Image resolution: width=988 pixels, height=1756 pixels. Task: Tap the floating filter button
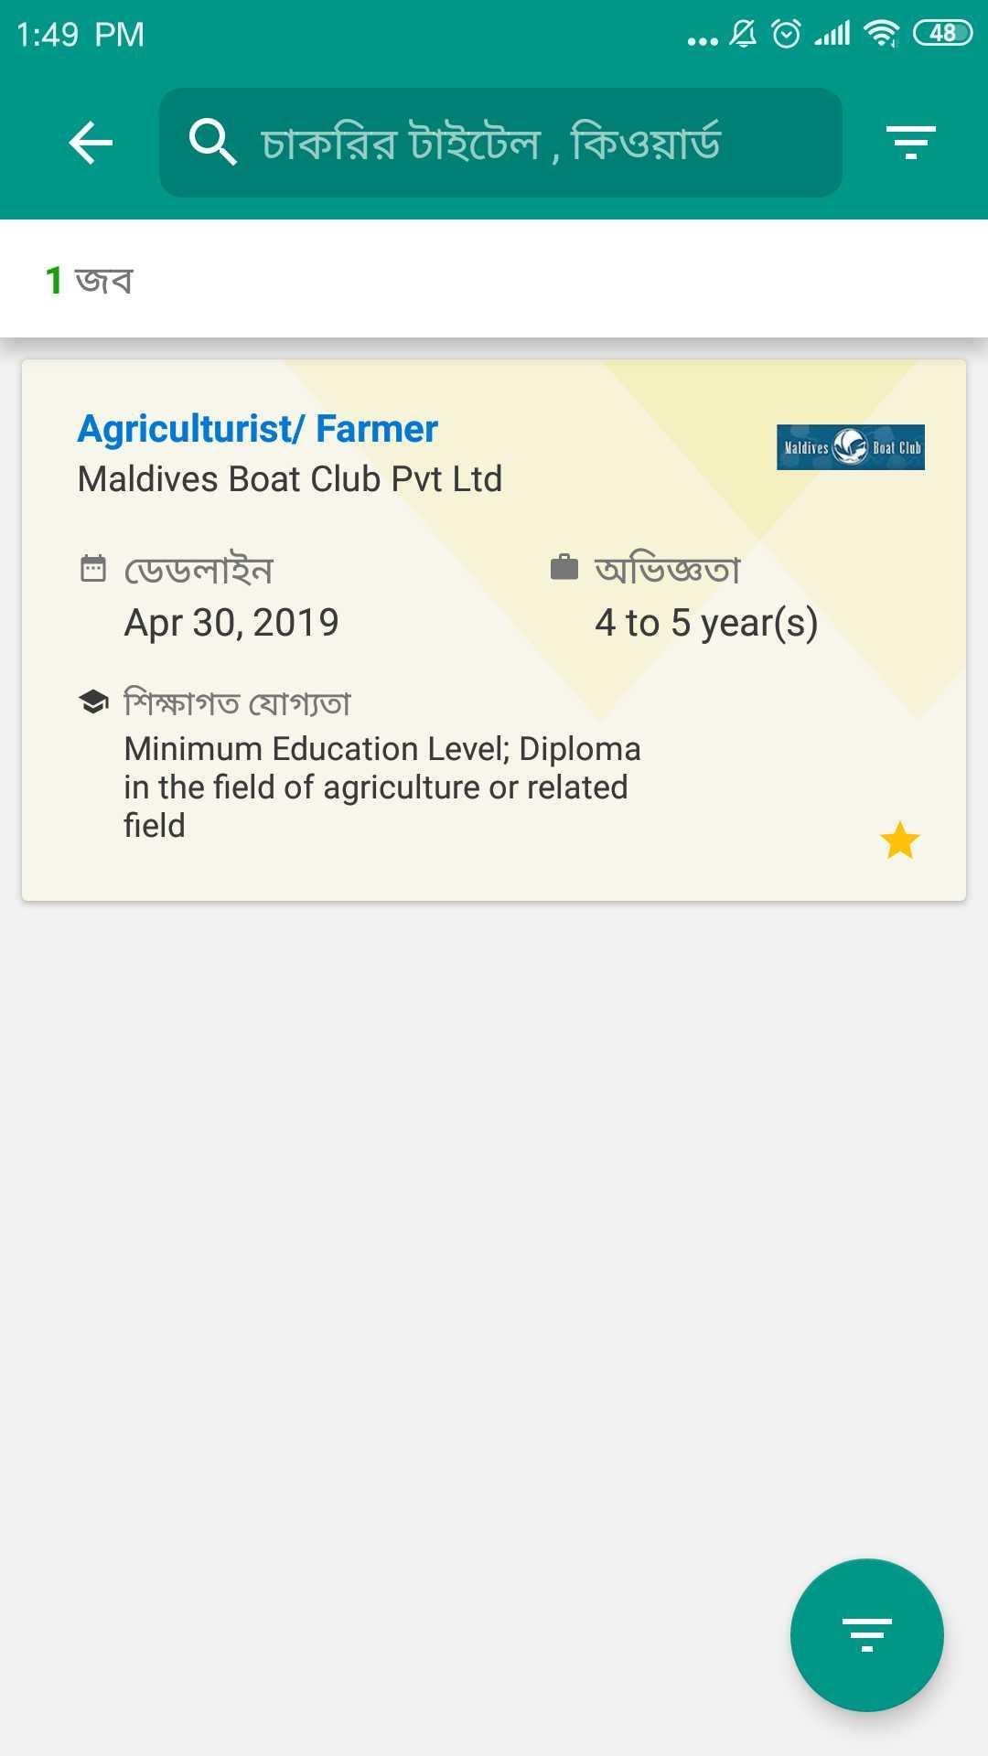click(866, 1634)
